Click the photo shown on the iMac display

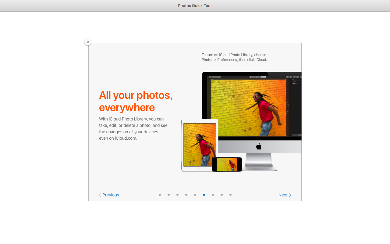click(248, 108)
